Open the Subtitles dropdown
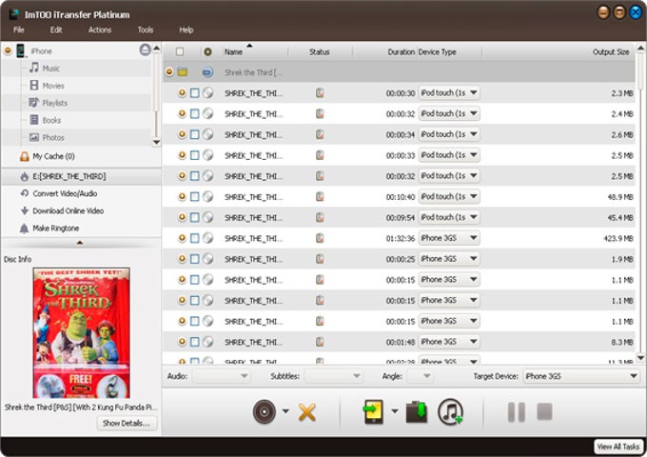 coord(333,376)
